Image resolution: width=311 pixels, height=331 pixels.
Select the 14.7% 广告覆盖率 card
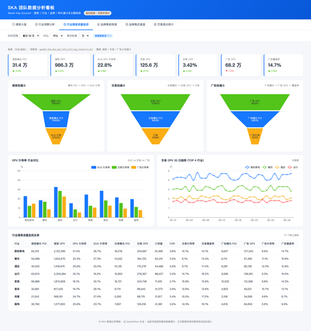coord(284,65)
